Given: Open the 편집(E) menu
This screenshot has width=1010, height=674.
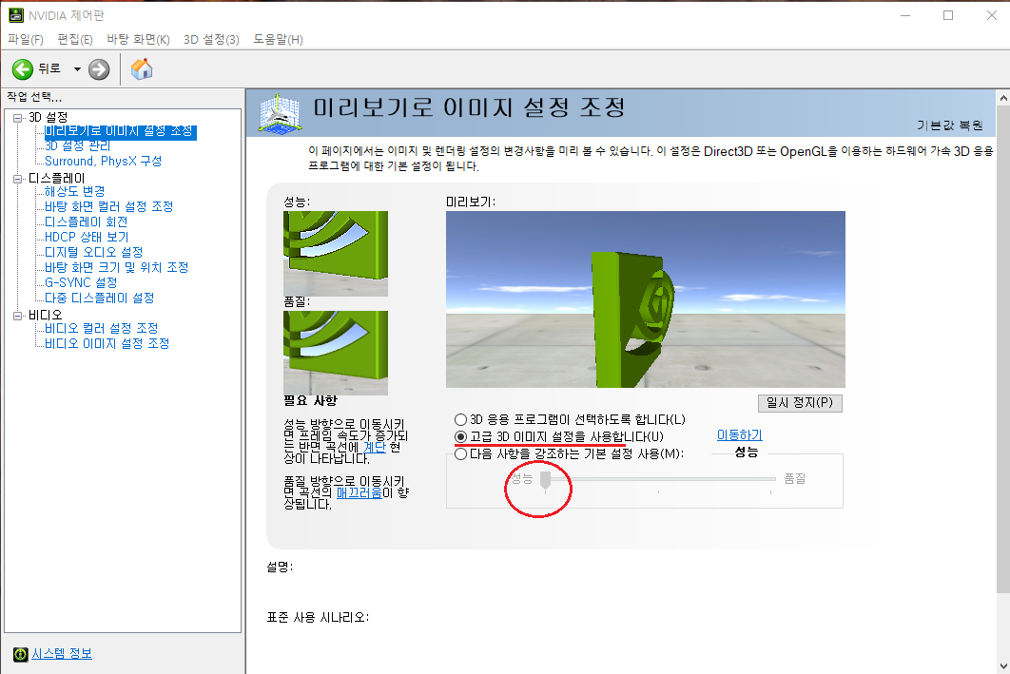Looking at the screenshot, I should point(75,39).
